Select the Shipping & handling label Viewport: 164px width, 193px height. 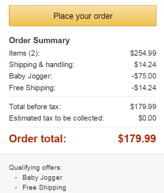42,65
